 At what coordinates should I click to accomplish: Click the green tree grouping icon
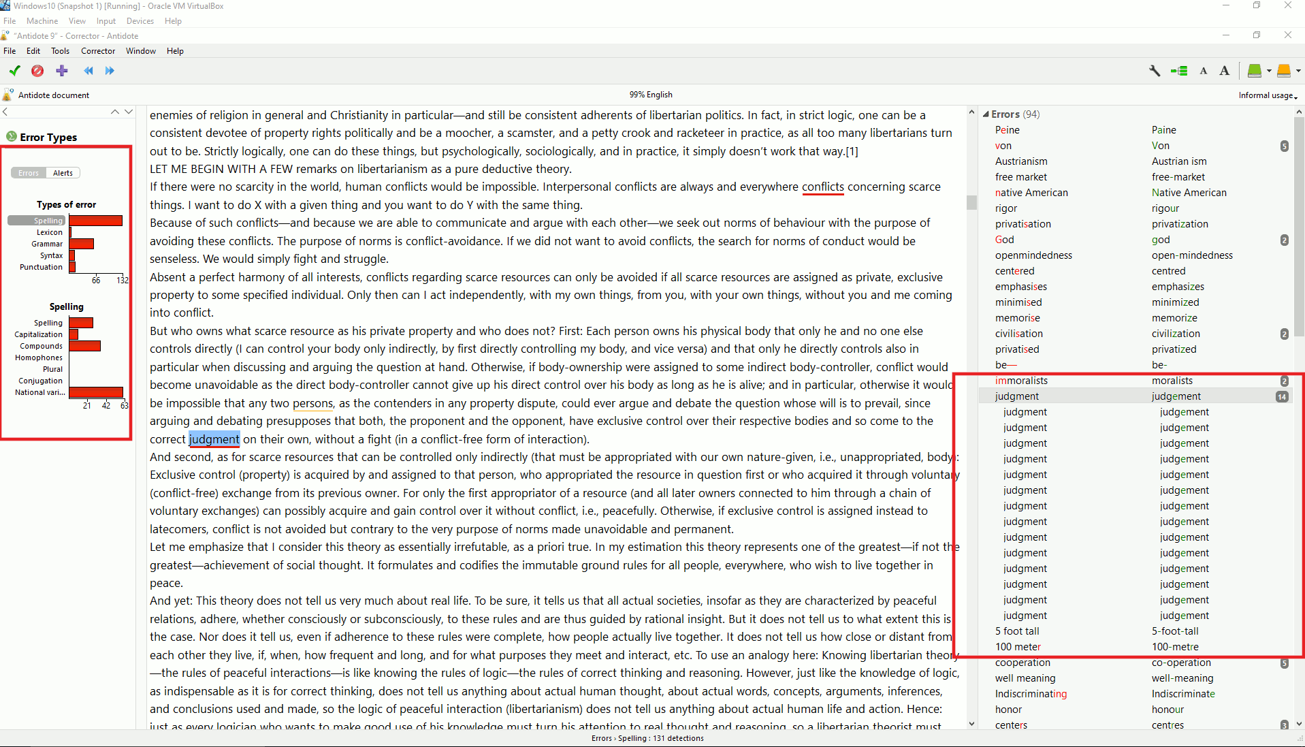[x=1179, y=71]
